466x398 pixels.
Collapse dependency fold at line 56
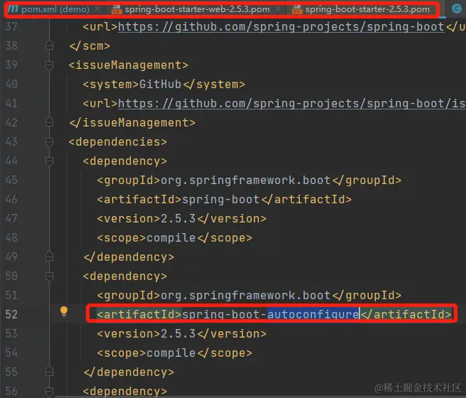coord(49,391)
